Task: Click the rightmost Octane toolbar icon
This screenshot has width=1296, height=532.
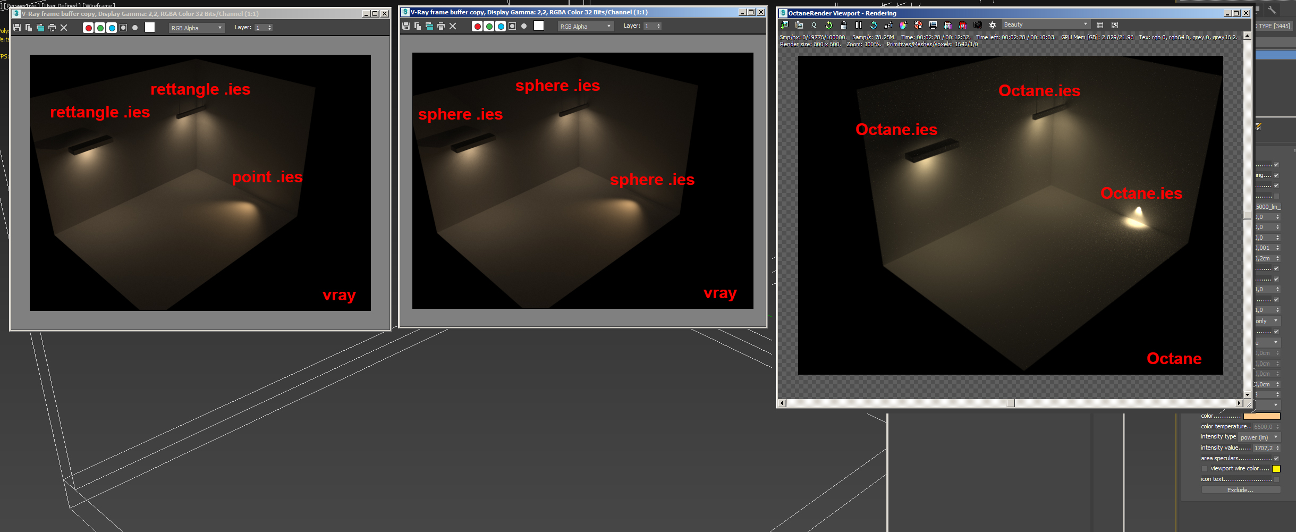Action: pyautogui.click(x=1115, y=25)
